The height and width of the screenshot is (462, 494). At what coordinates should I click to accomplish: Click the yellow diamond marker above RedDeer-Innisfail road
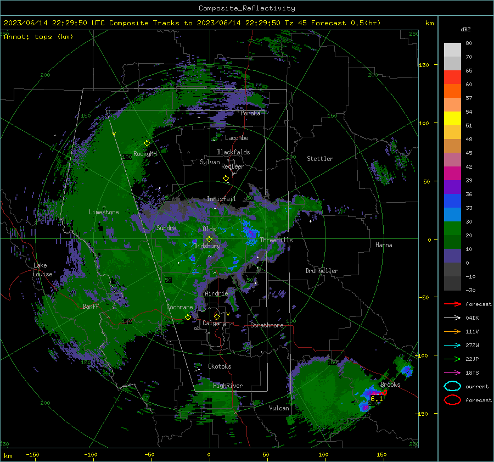(226, 179)
